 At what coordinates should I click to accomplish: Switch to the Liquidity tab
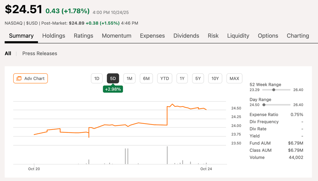coord(238,36)
